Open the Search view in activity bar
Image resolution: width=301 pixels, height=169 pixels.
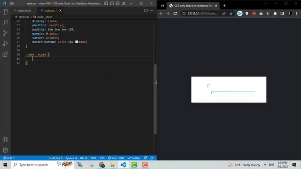tap(5, 23)
